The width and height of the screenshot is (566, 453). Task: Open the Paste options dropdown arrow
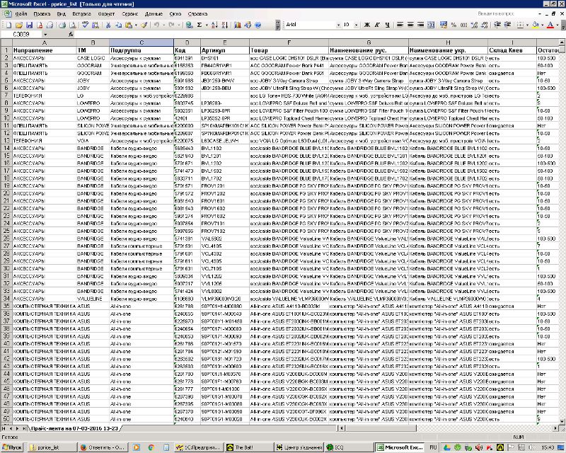pyautogui.click(x=136, y=25)
